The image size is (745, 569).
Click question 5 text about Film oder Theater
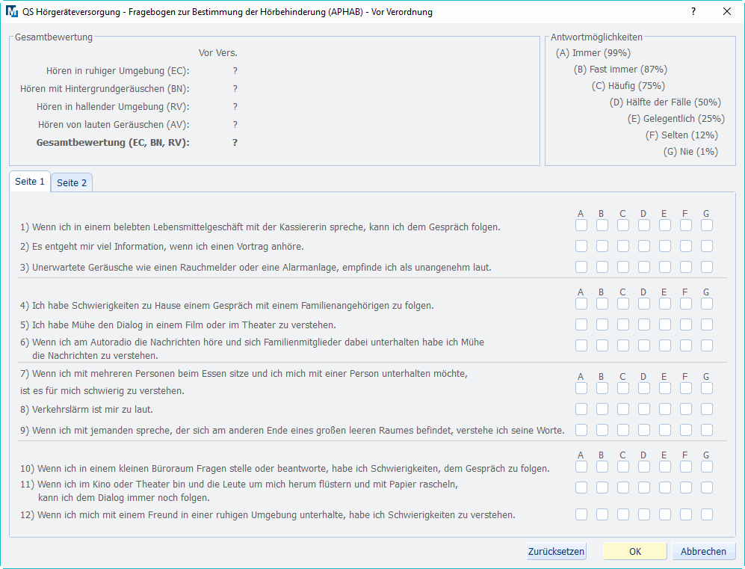click(x=178, y=325)
